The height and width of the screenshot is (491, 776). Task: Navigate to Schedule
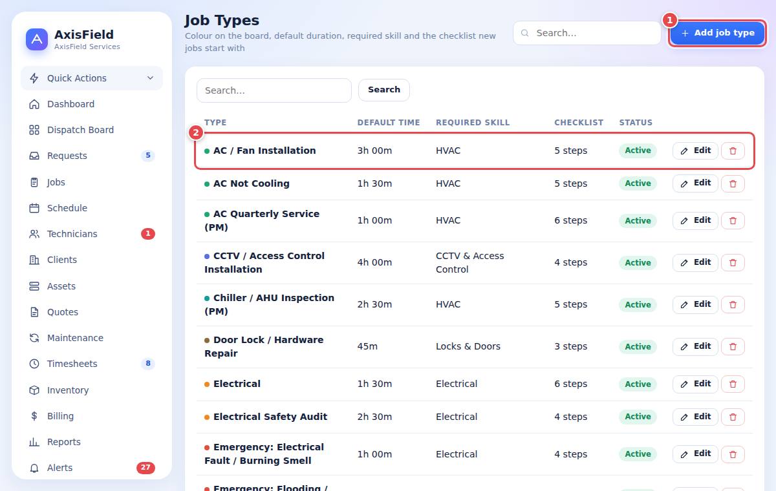point(92,208)
